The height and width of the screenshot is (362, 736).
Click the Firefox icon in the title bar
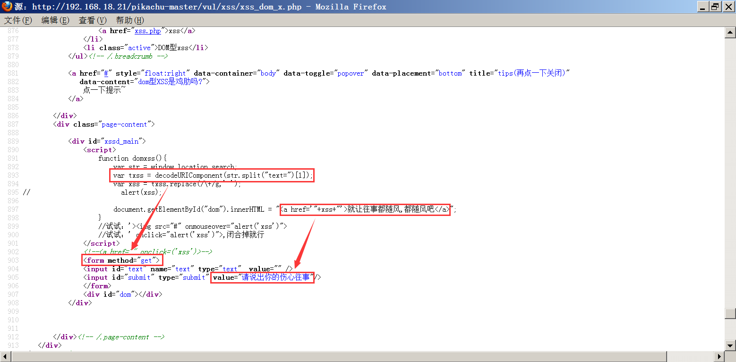pyautogui.click(x=7, y=7)
